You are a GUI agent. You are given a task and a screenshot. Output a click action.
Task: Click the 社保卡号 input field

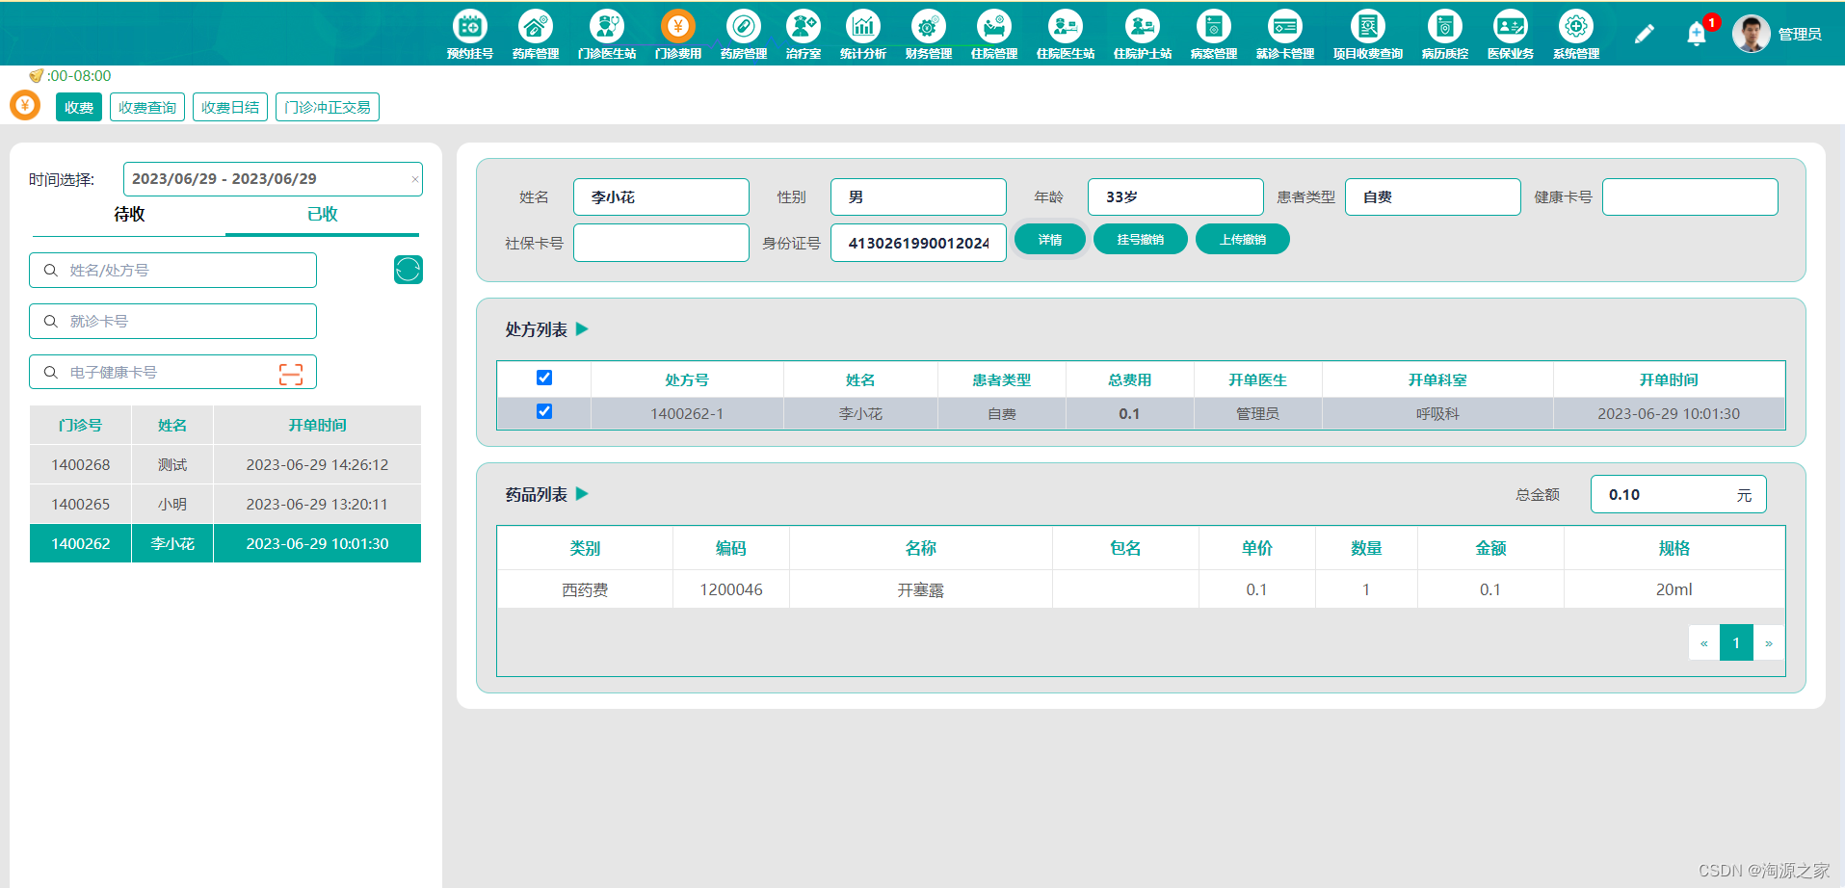pyautogui.click(x=661, y=243)
